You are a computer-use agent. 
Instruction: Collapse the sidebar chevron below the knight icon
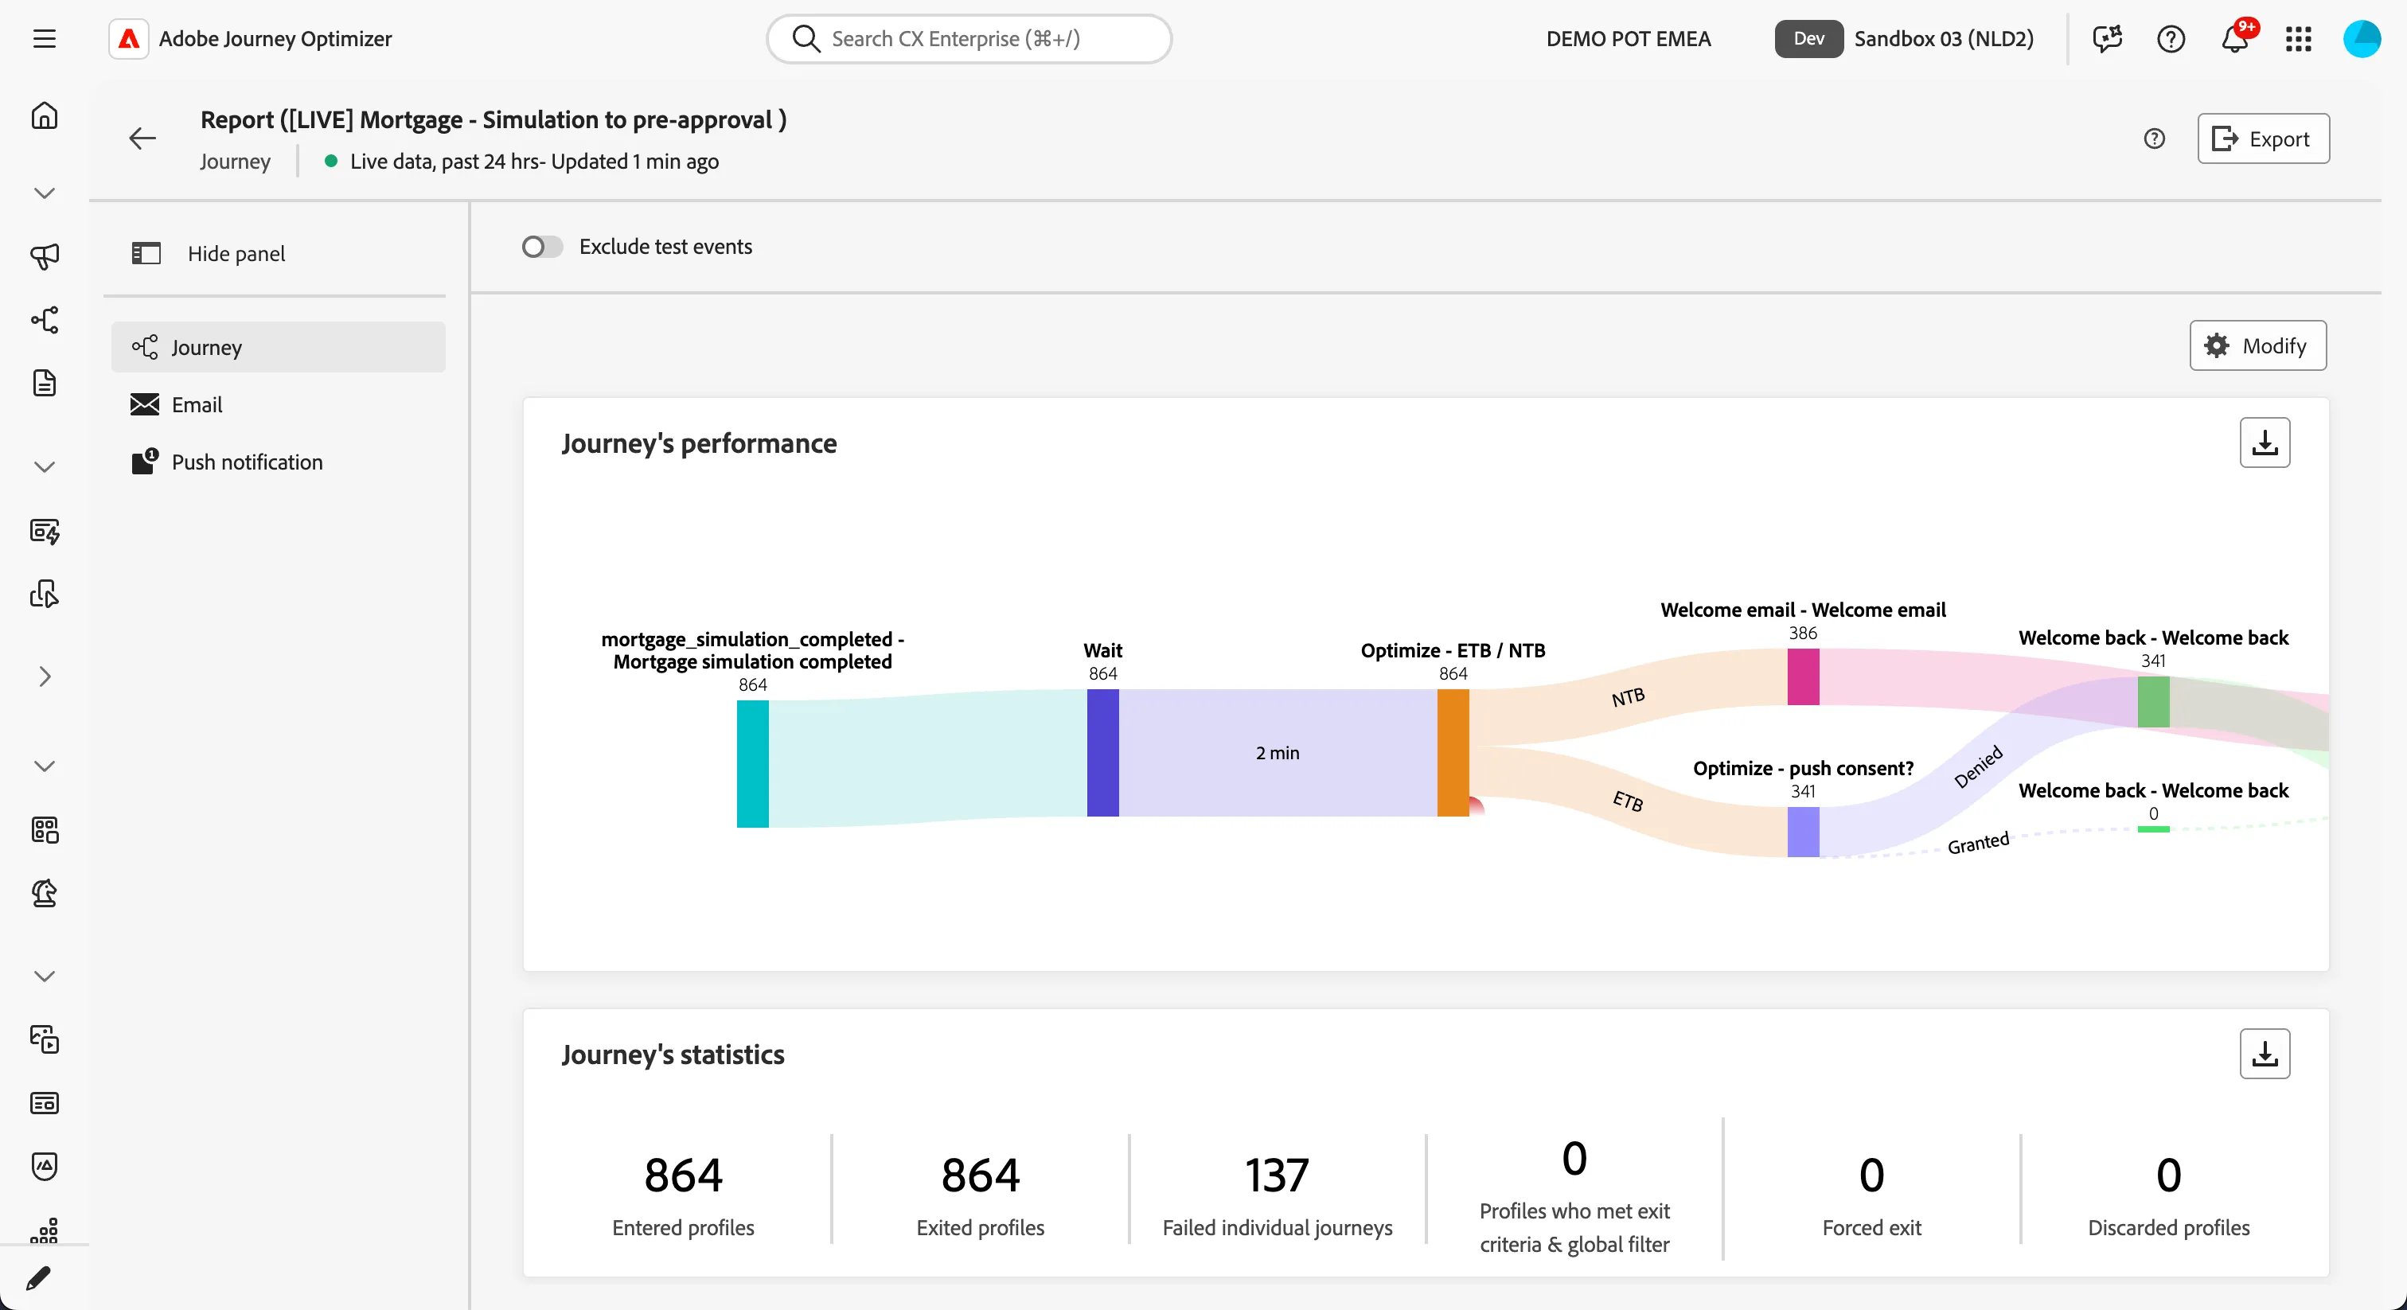pos(44,977)
